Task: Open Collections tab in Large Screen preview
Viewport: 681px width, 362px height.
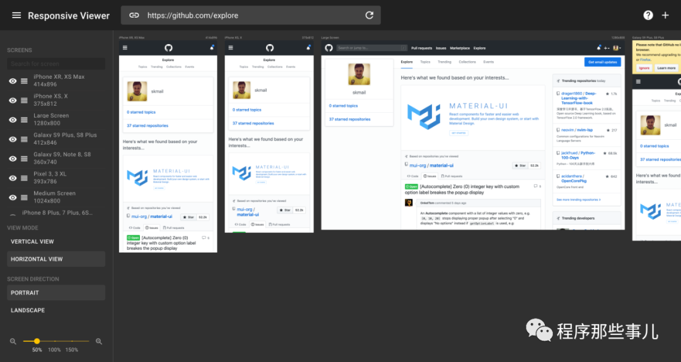Action: 467,62
